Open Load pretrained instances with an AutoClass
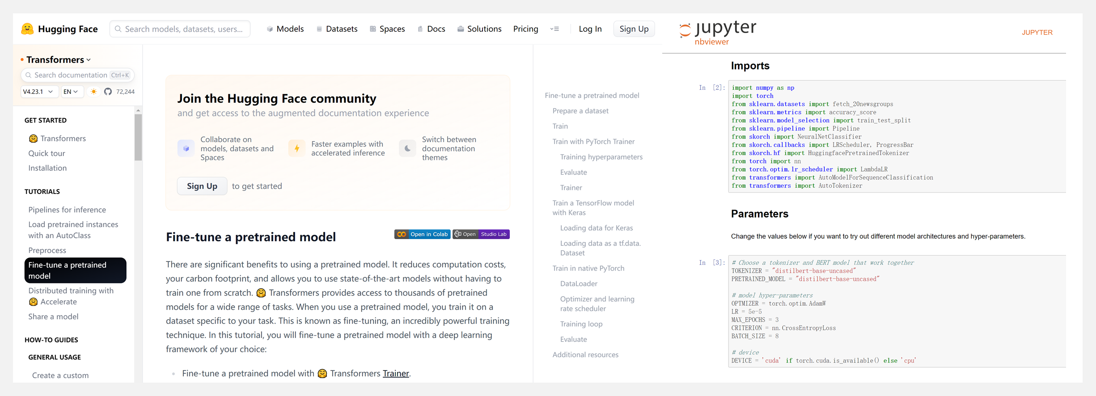Screen dimensions: 1096x396 coord(73,230)
